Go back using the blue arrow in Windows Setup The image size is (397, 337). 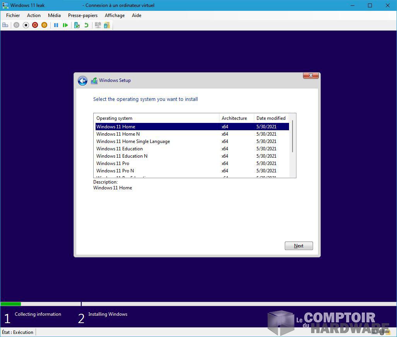coord(82,81)
